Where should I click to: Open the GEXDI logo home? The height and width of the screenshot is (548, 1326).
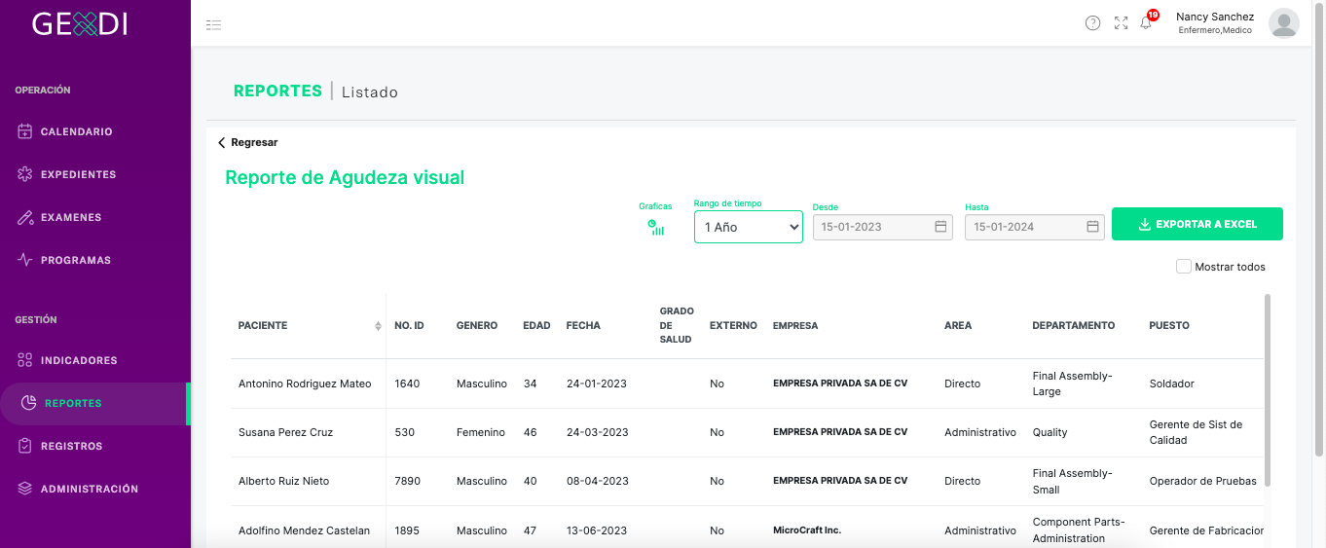[80, 23]
